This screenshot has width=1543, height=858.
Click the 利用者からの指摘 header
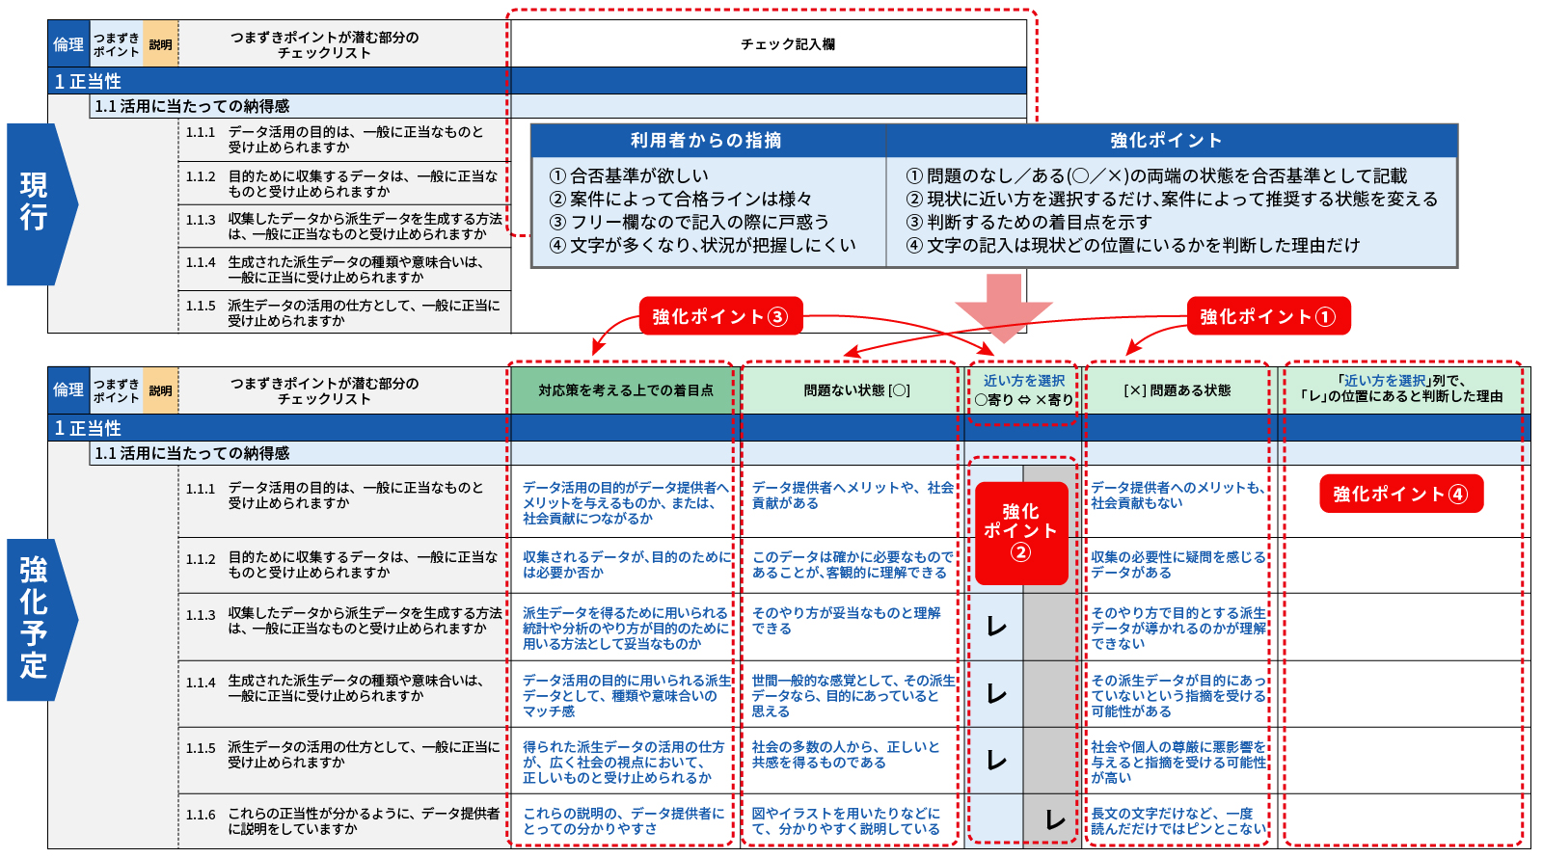(x=707, y=141)
